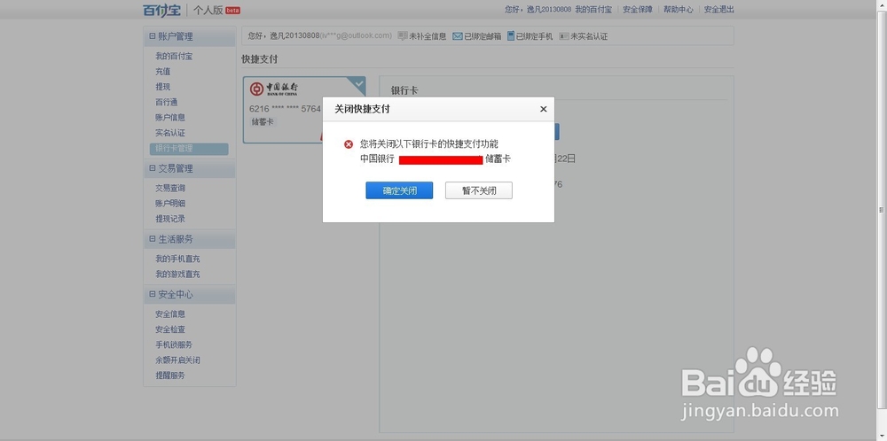Click 安全退出 to log out
887x441 pixels.
pyautogui.click(x=719, y=10)
